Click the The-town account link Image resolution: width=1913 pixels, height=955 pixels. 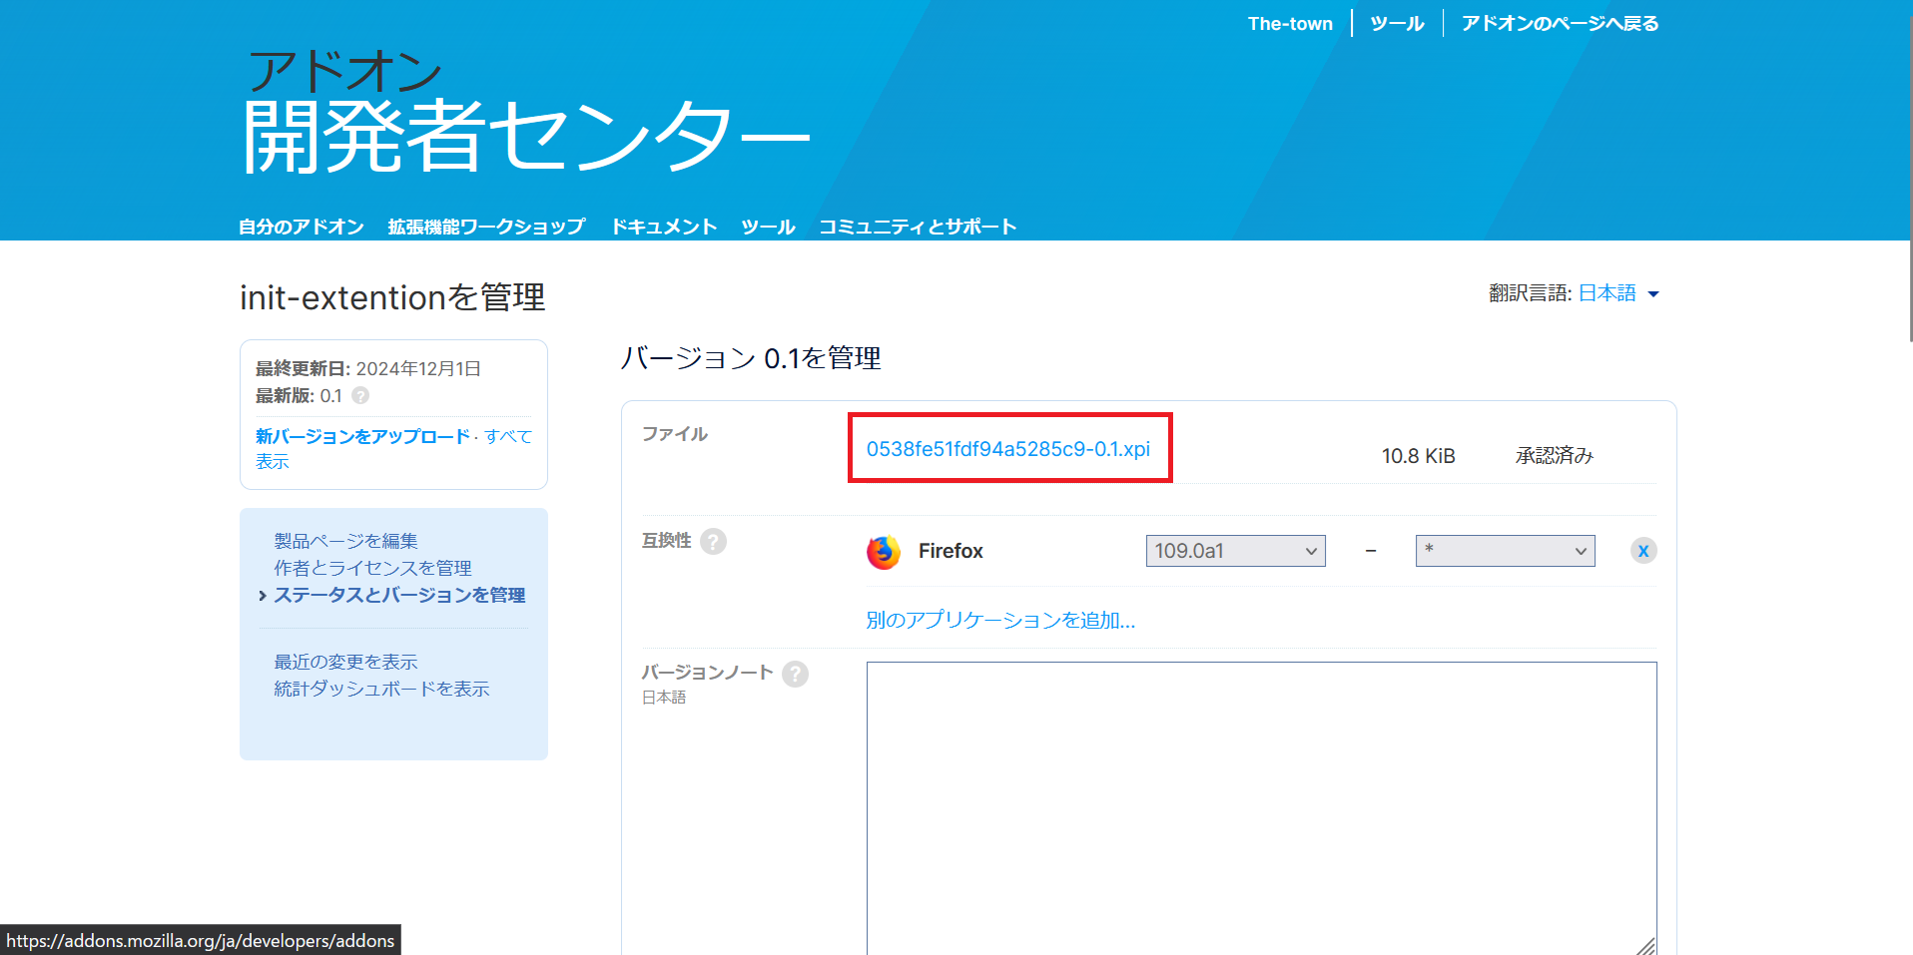tap(1290, 23)
